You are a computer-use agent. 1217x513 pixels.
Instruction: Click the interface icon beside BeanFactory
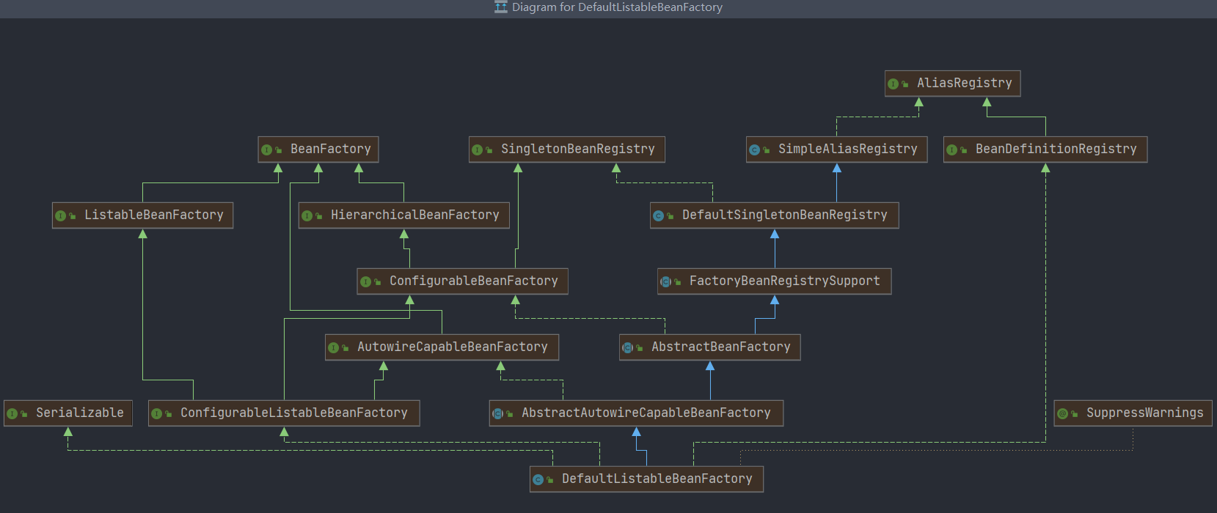pos(266,150)
